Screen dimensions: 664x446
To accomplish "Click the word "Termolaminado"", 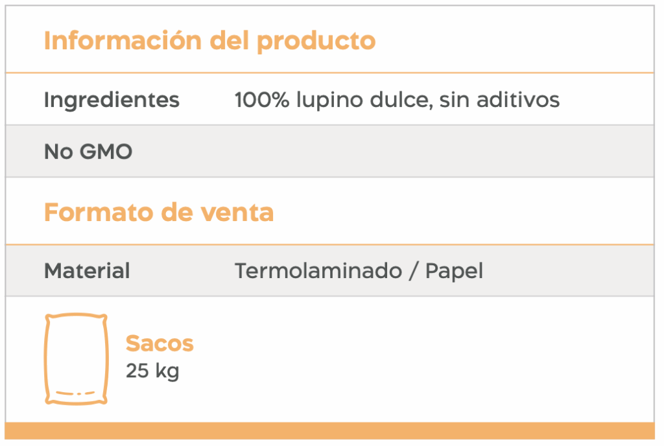I will (x=318, y=270).
